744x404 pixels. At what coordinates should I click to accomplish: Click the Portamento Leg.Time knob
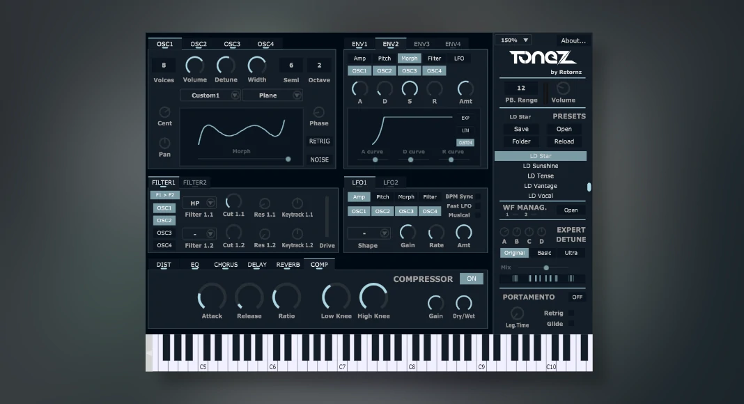[x=517, y=313]
